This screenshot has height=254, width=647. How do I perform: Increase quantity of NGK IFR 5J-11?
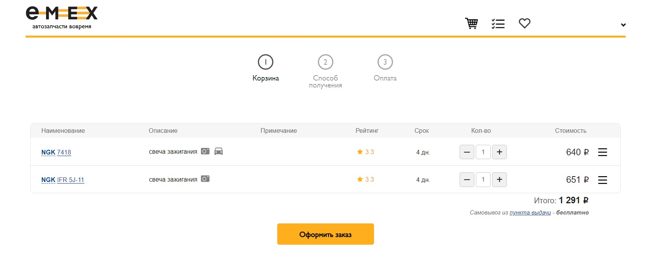click(499, 180)
